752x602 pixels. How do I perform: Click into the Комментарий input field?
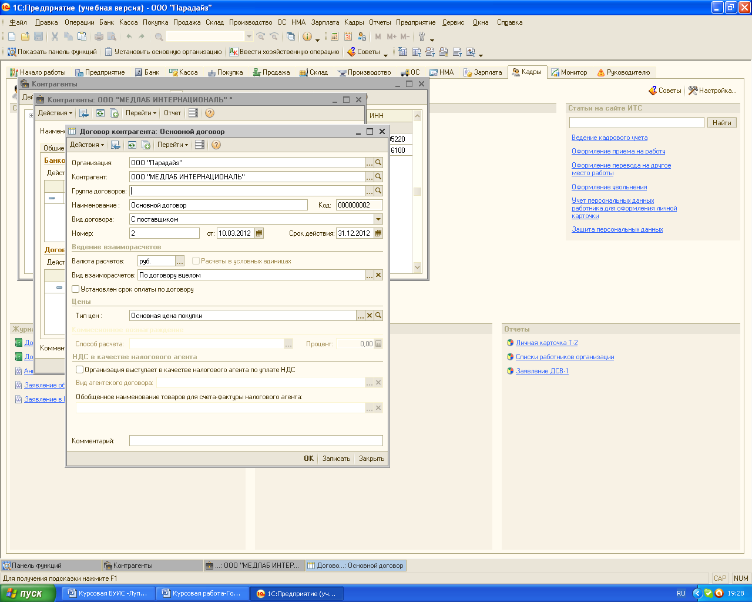tap(256, 441)
